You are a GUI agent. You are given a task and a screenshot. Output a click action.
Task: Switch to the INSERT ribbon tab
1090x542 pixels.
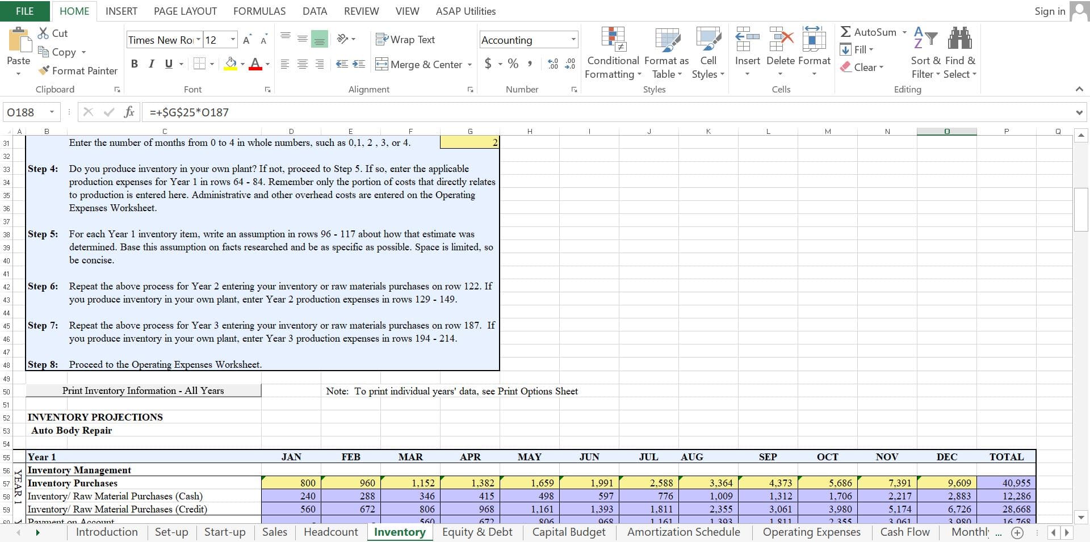121,11
